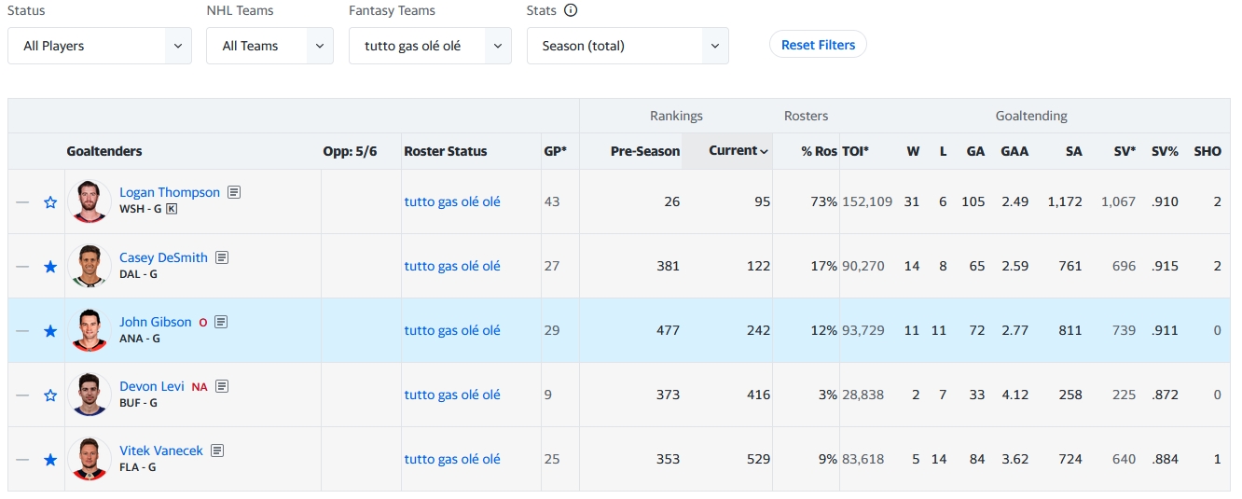The width and height of the screenshot is (1242, 499).
Task: Open John Gibson's player notes icon
Action: (221, 322)
